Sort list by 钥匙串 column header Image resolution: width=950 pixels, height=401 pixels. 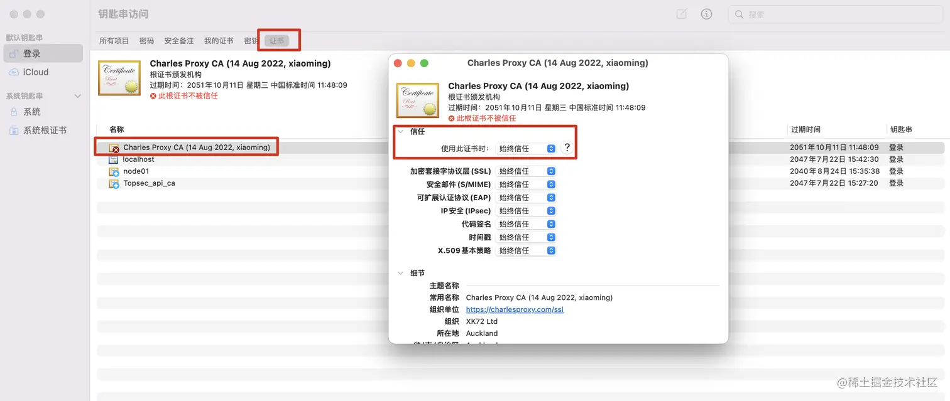click(x=900, y=129)
